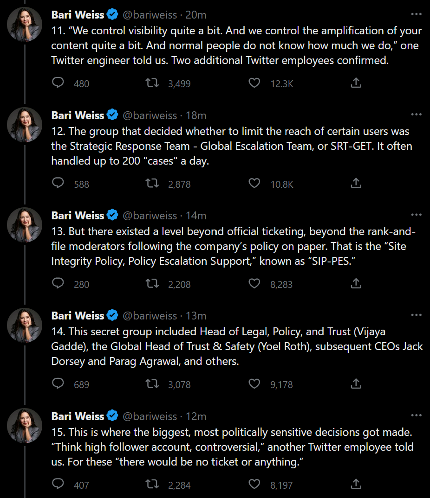Like tweet 12 with 10.8K likes

[254, 183]
